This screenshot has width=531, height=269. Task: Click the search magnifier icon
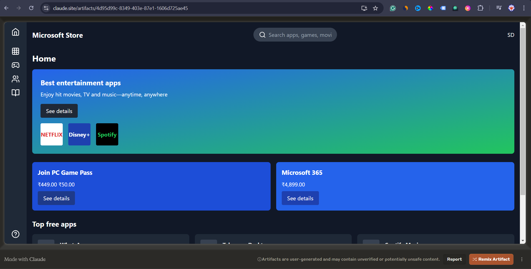[x=262, y=35]
